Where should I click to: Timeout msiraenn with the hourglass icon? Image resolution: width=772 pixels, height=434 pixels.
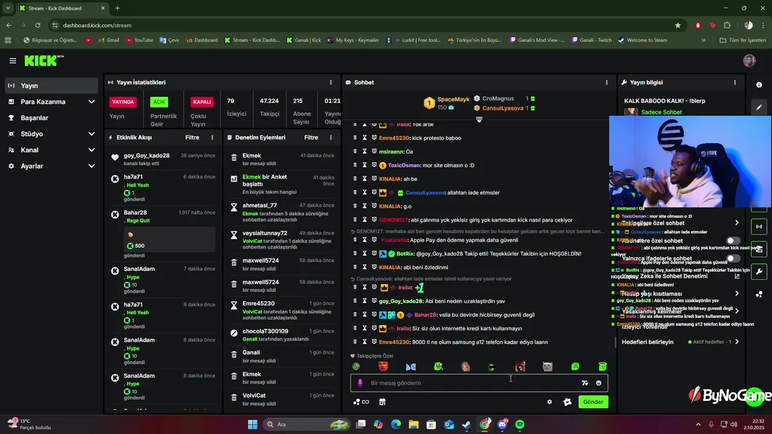[364, 151]
